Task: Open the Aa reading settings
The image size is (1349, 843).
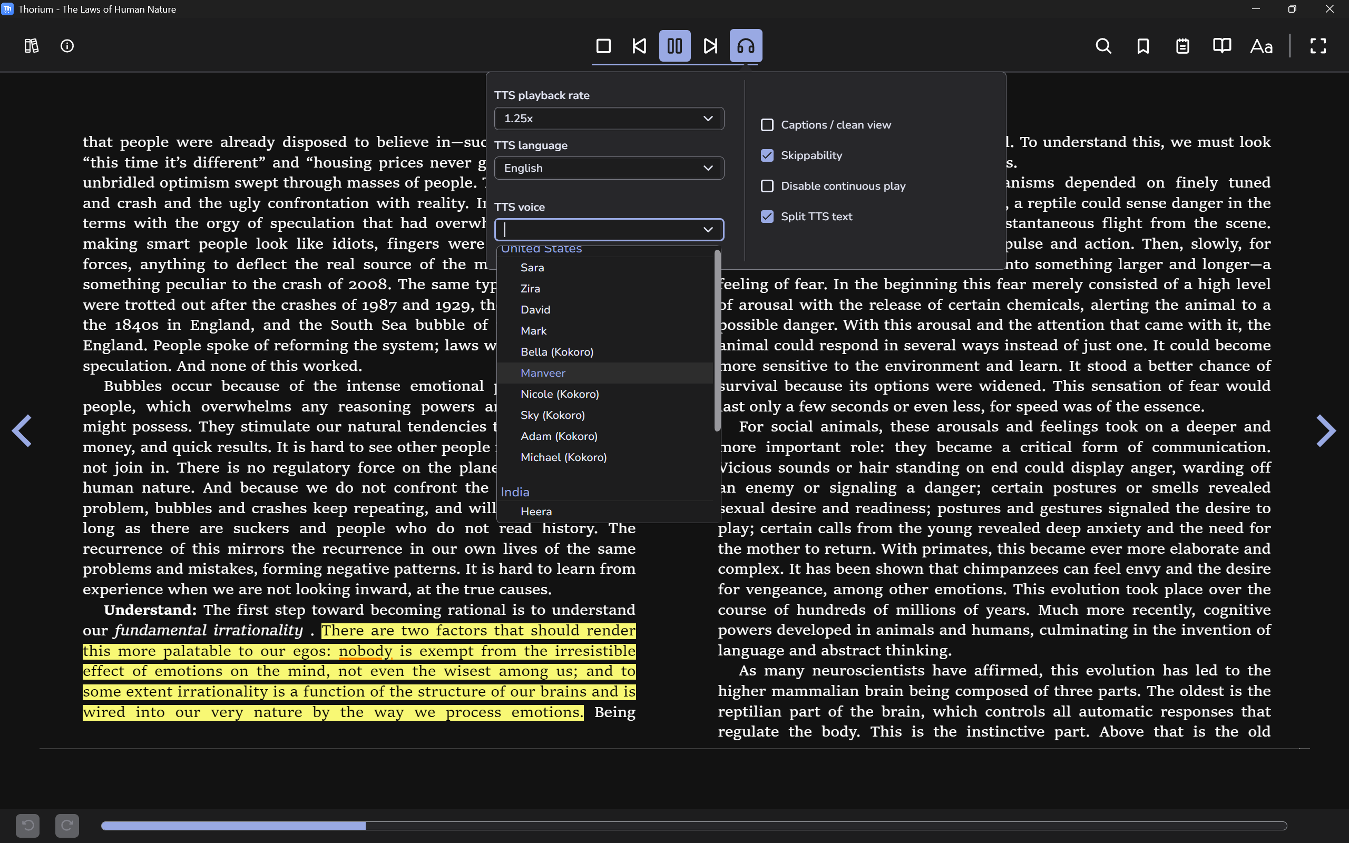Action: (1261, 46)
